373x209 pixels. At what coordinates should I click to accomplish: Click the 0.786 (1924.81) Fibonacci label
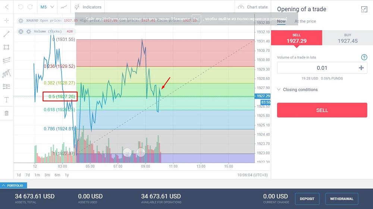coord(59,129)
